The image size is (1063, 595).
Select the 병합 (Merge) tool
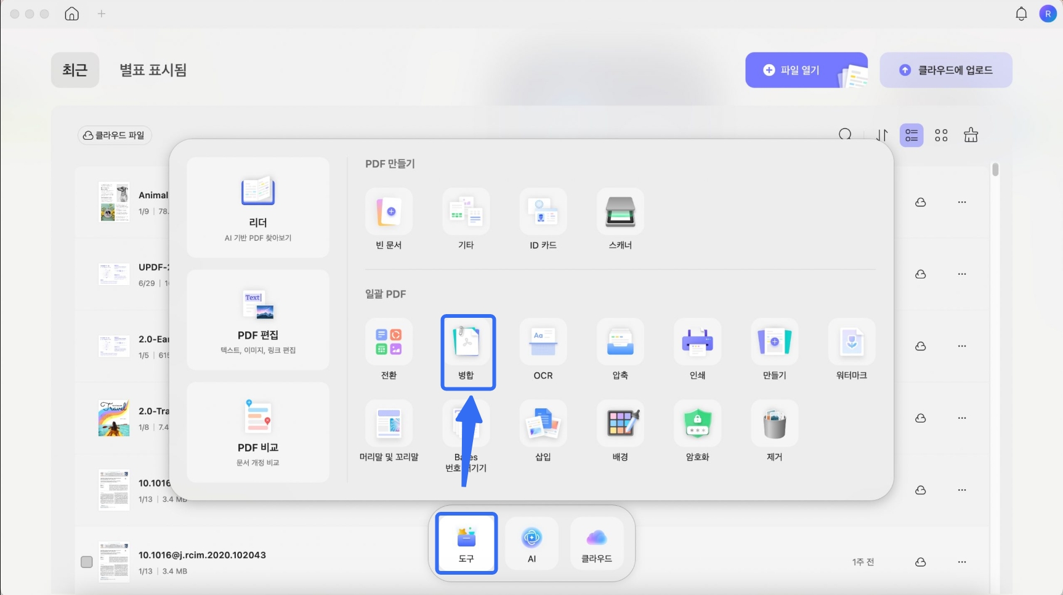pos(467,351)
